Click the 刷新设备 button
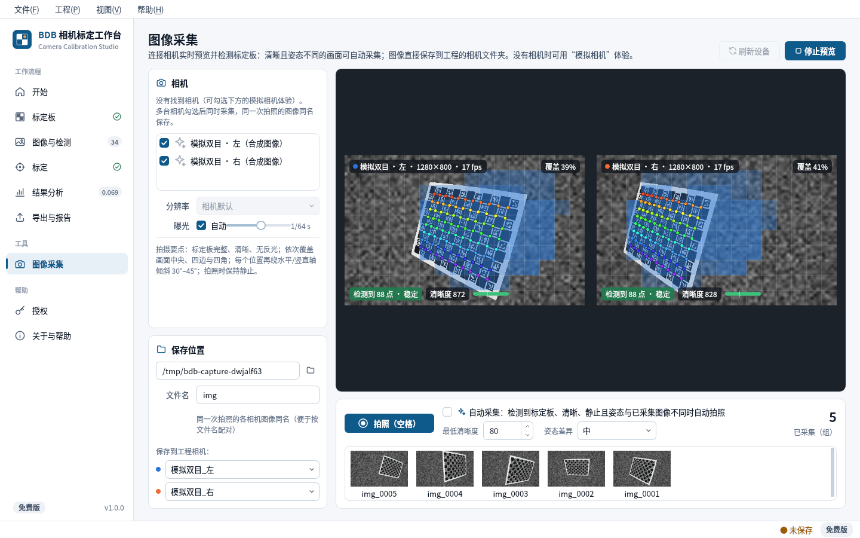The width and height of the screenshot is (860, 538). tap(750, 51)
